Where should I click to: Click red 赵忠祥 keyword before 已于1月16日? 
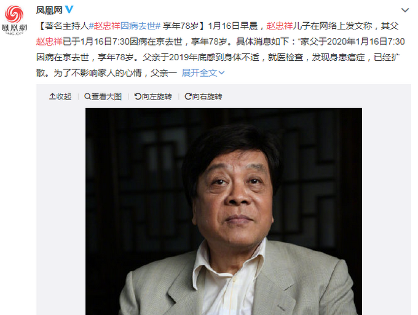click(49, 42)
